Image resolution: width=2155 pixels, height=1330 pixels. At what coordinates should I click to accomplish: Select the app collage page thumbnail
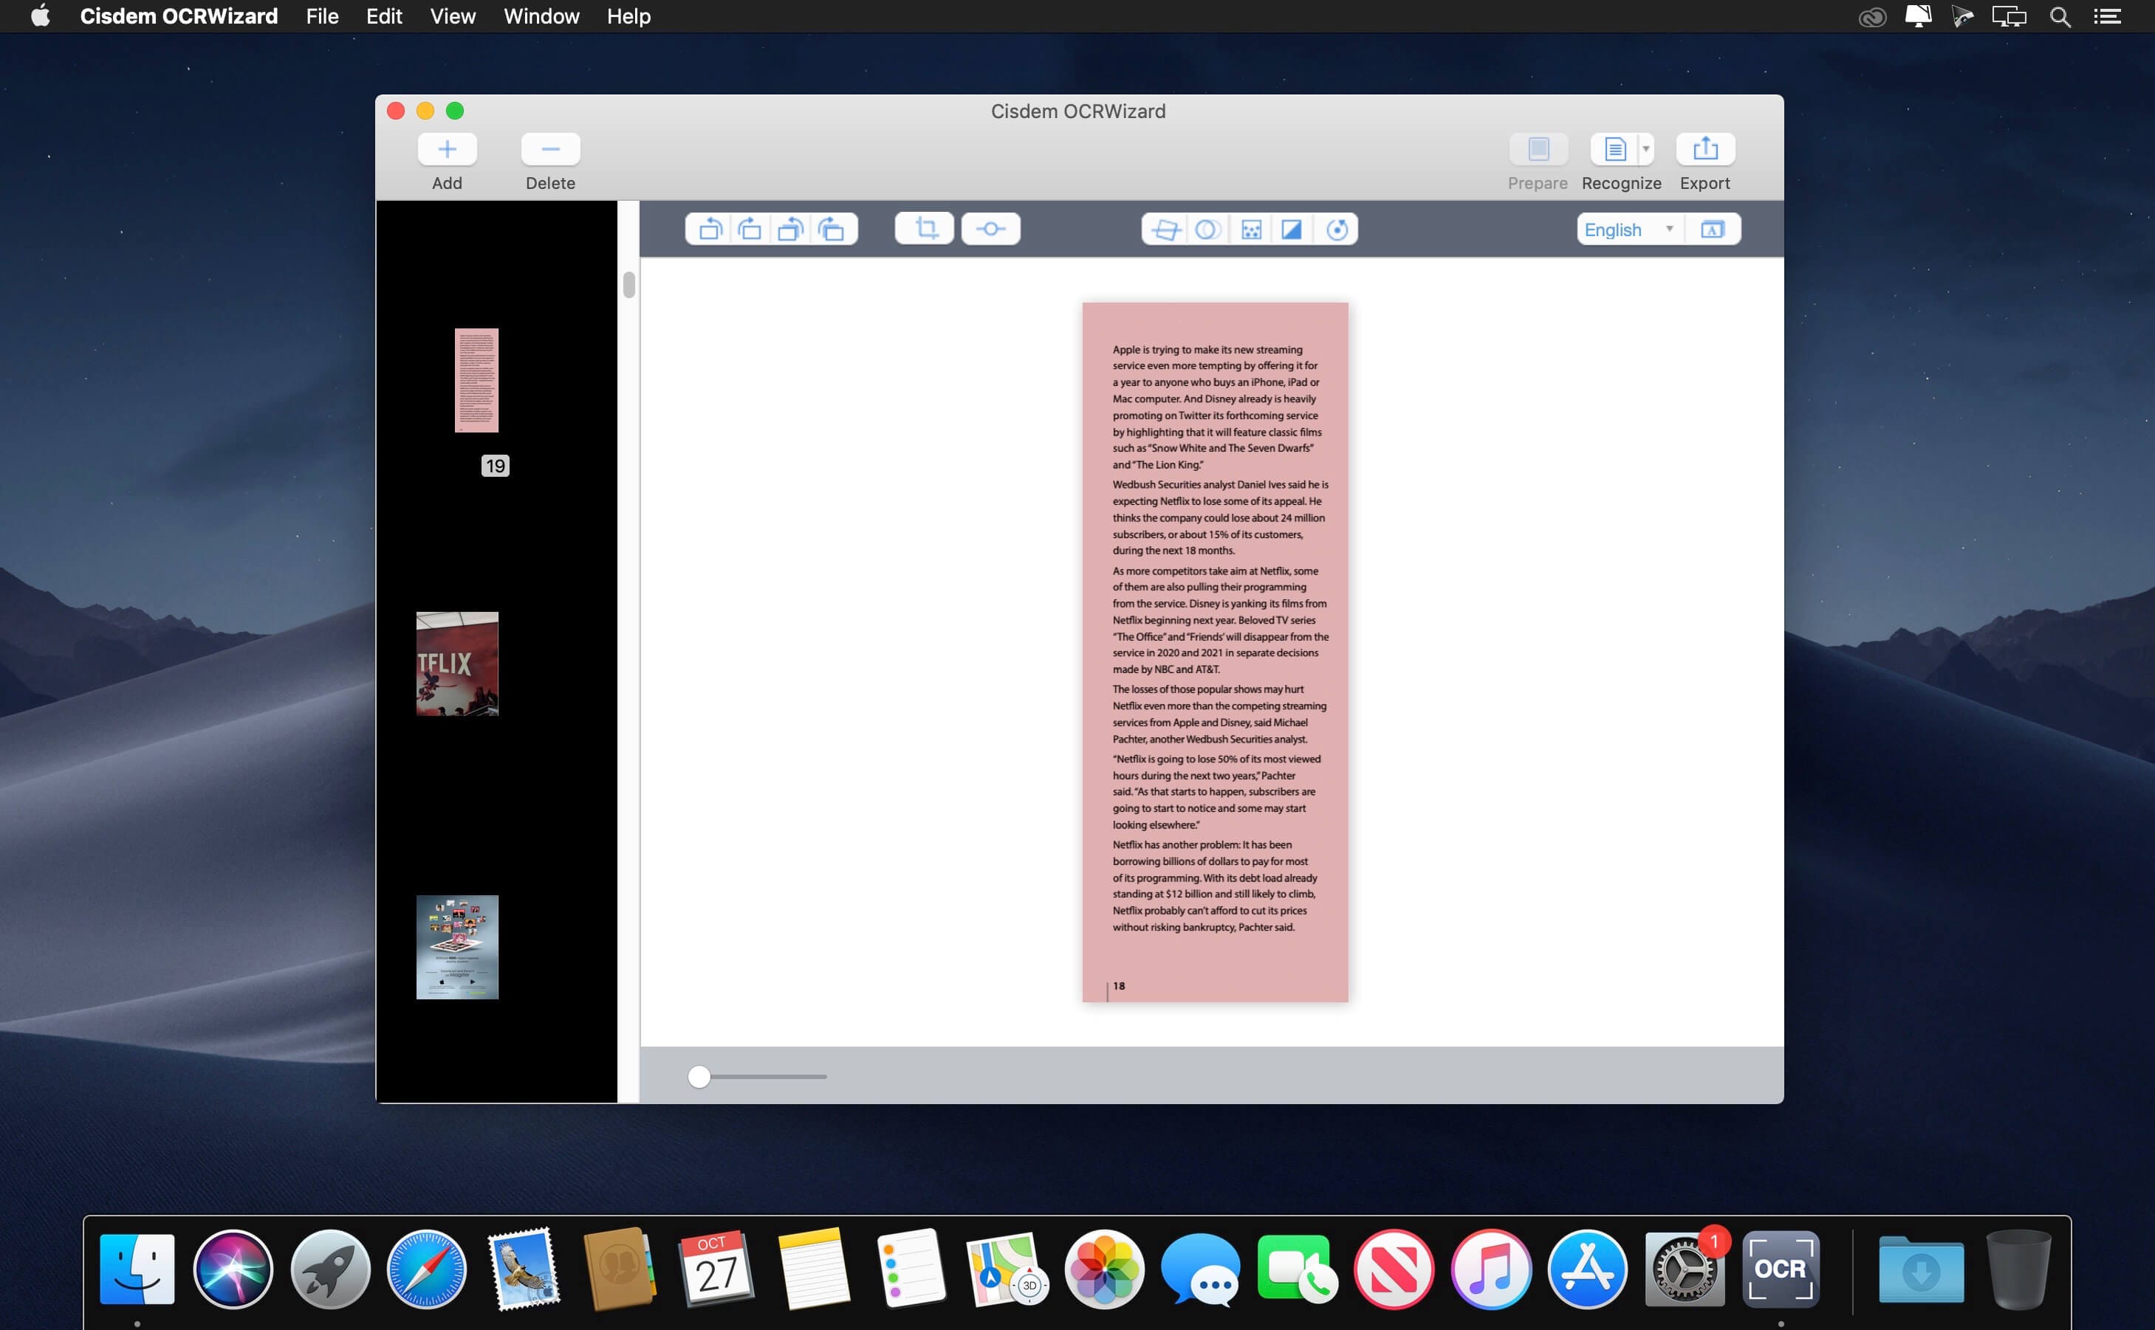(x=456, y=946)
